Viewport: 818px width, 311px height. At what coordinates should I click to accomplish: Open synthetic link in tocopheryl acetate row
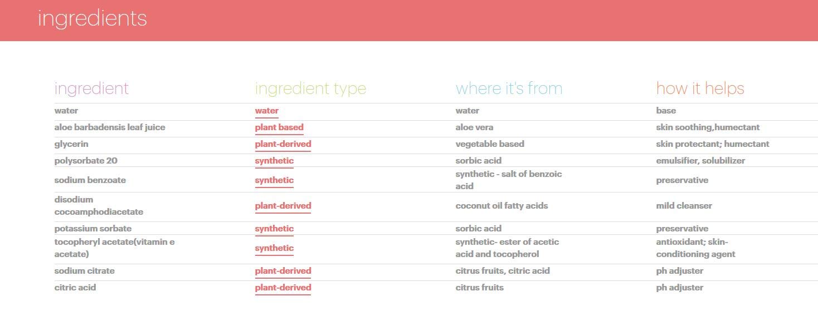[x=274, y=248]
